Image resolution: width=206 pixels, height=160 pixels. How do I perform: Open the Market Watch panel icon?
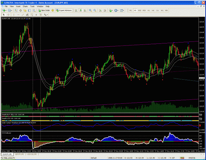tap(16, 10)
